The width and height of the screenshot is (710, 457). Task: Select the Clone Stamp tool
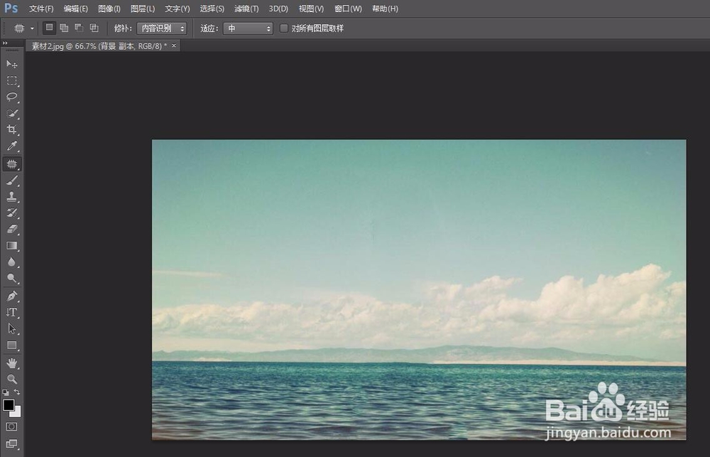point(12,197)
